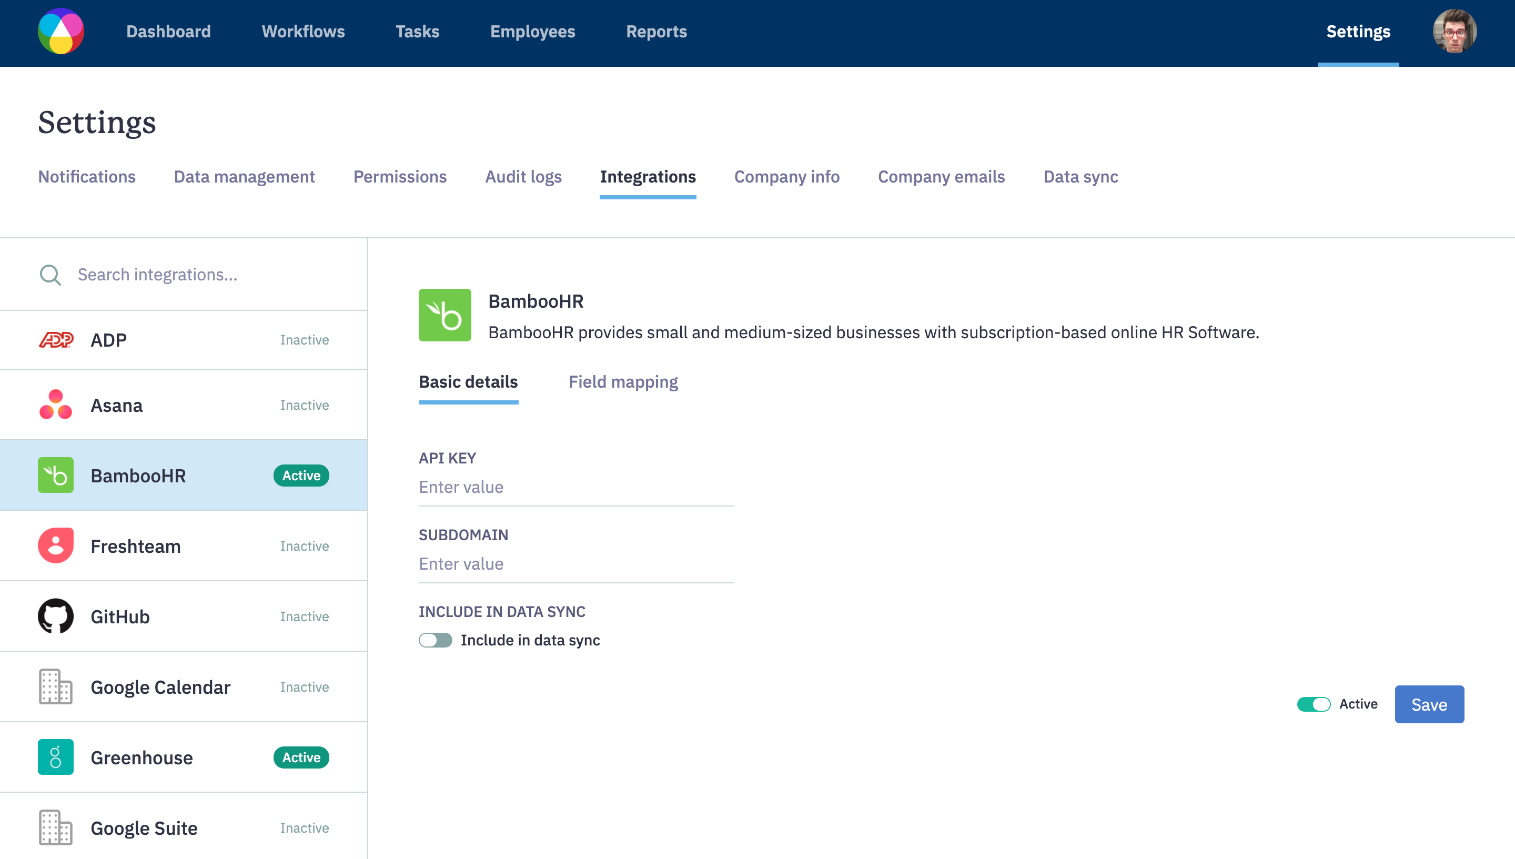Select ADP integration name
The height and width of the screenshot is (859, 1515).
pos(108,340)
